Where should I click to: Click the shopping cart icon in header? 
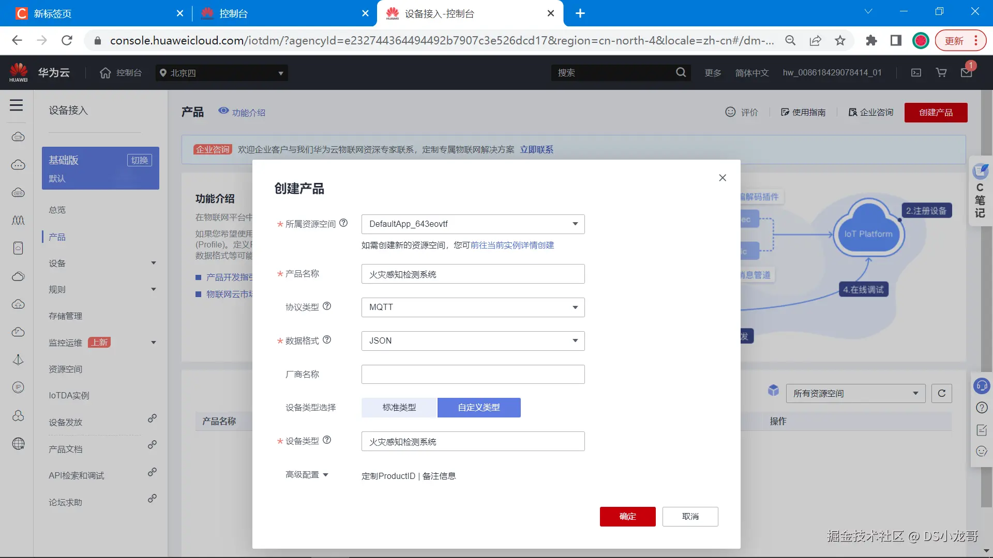(x=941, y=73)
